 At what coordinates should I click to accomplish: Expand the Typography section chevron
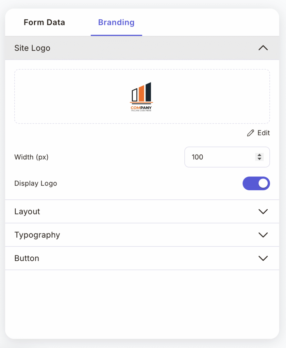coord(263,235)
